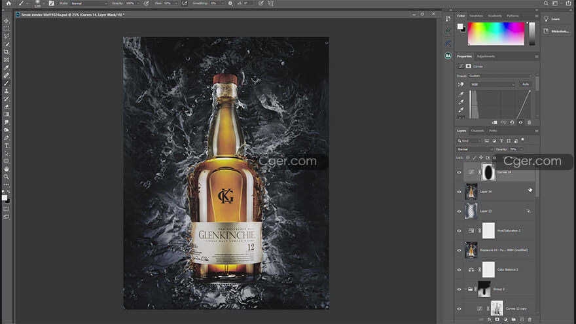Open the search icon at top right

(x=546, y=3)
